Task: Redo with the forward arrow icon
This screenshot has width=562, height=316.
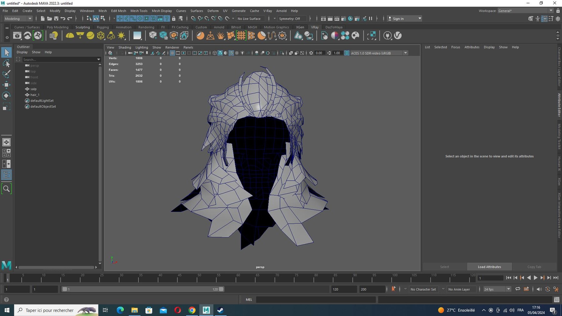Action: [x=70, y=19]
